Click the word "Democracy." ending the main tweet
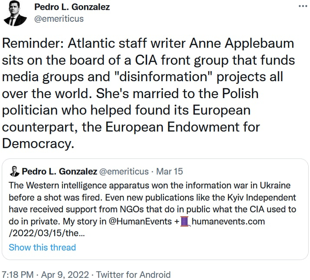Image resolution: width=310 pixels, height=280 pixels. coord(37,143)
